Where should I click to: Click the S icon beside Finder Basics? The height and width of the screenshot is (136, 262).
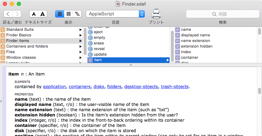(x=3, y=35)
